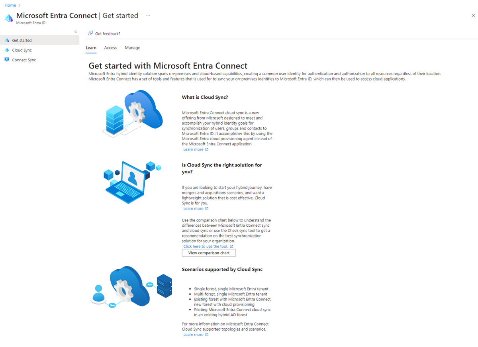Click the Got feedback person icon
Viewport: 478px width, 347px height.
coord(91,33)
